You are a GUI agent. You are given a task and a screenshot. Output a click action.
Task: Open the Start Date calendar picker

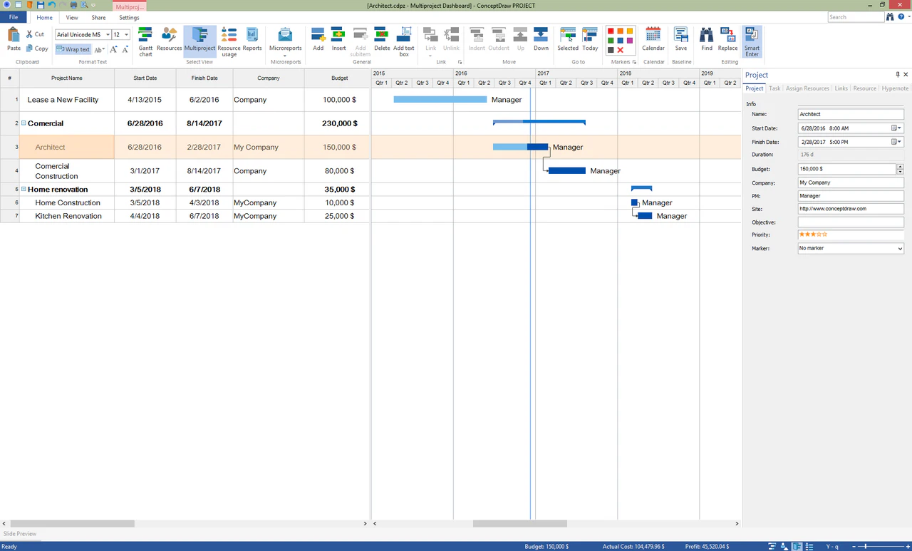click(896, 128)
